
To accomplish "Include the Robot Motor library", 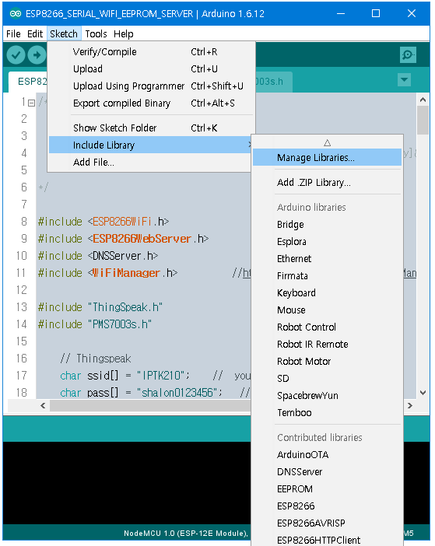I will pyautogui.click(x=327, y=361).
